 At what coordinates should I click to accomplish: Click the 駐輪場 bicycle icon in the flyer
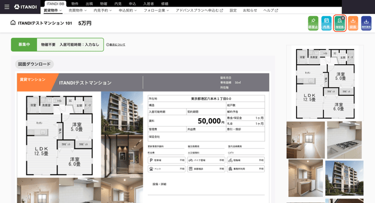[230, 160]
